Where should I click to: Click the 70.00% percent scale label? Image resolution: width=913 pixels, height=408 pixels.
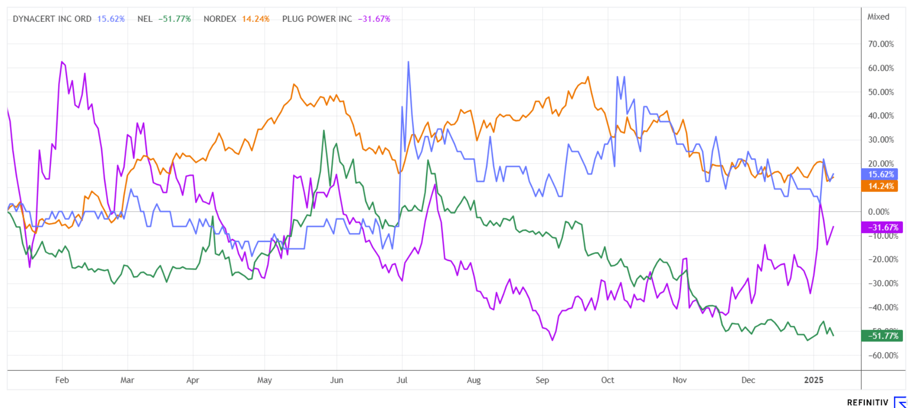[881, 44]
